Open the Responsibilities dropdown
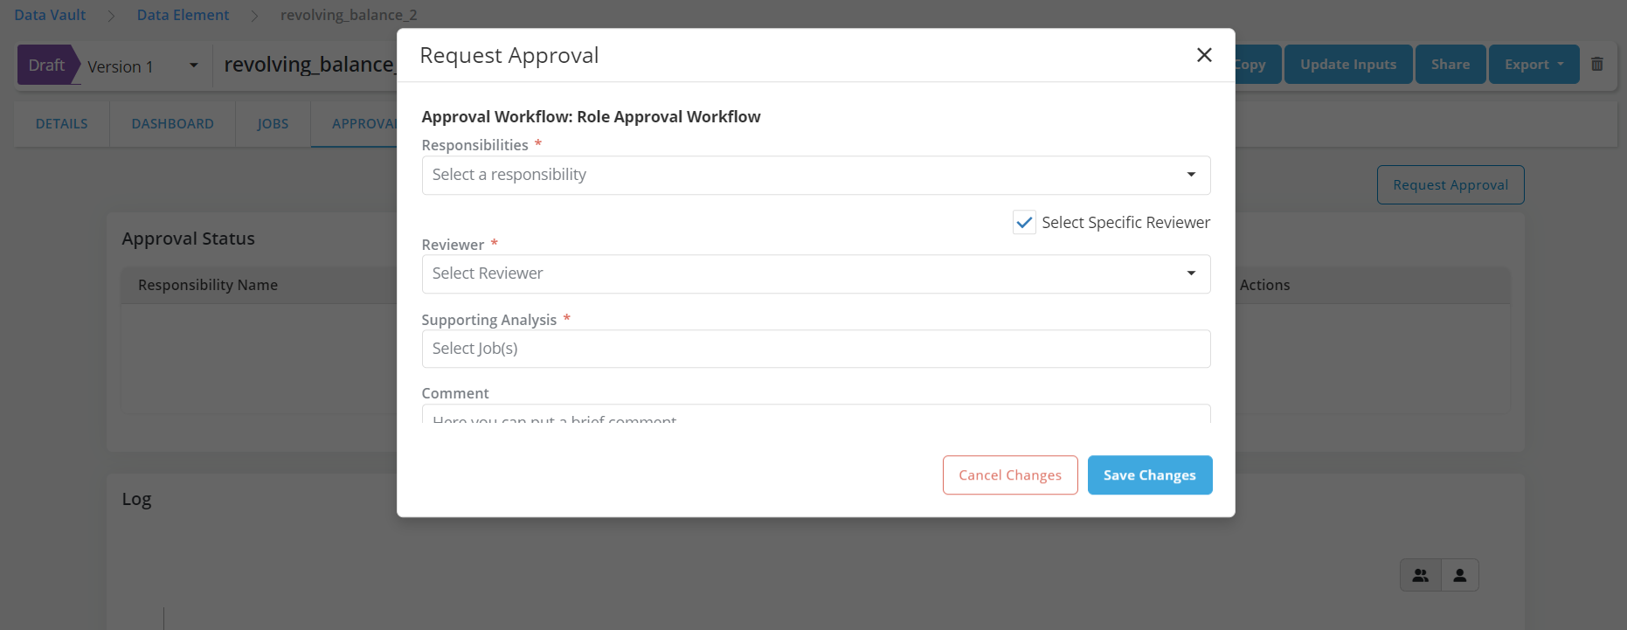Viewport: 1627px width, 630px height. (x=815, y=175)
